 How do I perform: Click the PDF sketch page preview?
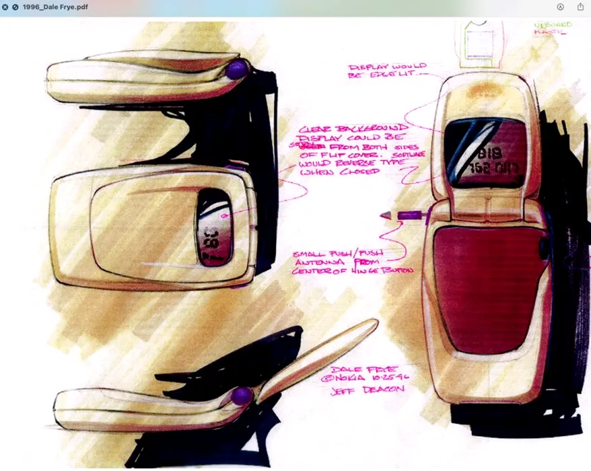(295, 244)
